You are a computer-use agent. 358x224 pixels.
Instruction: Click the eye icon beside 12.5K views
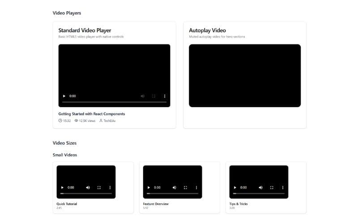(x=76, y=121)
